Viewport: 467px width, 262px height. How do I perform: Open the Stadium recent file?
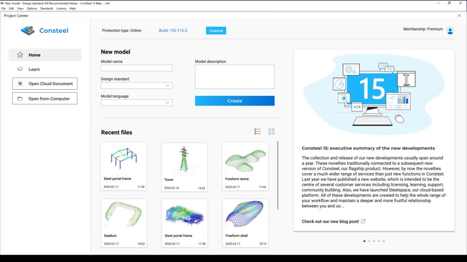coord(124,223)
